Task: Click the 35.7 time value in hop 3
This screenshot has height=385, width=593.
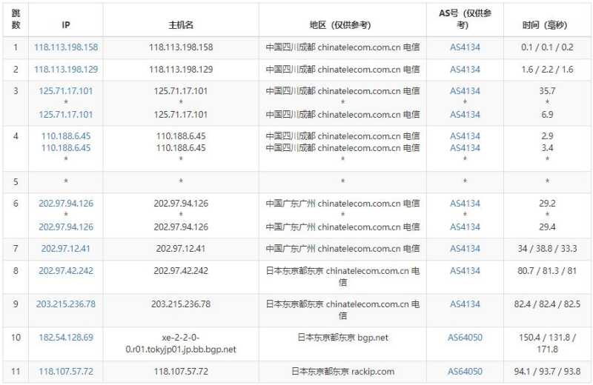Action: pos(547,91)
